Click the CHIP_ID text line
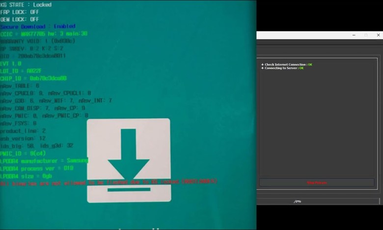383x230 pixels. coord(33,78)
